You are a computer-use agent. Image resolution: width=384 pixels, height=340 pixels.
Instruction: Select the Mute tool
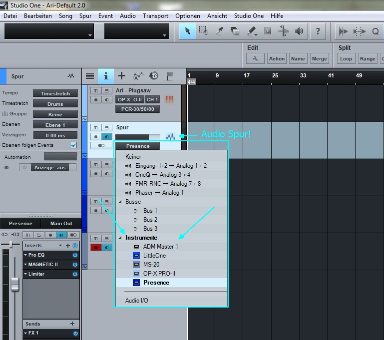268,31
